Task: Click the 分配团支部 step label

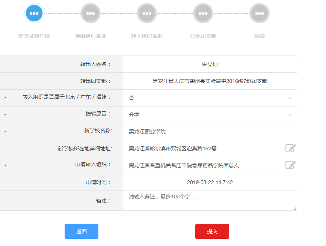Action: pos(203,36)
